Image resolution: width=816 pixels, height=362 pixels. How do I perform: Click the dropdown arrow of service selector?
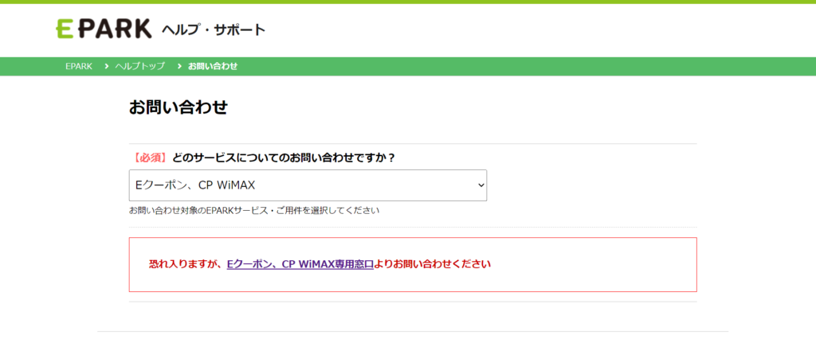pyautogui.click(x=480, y=185)
